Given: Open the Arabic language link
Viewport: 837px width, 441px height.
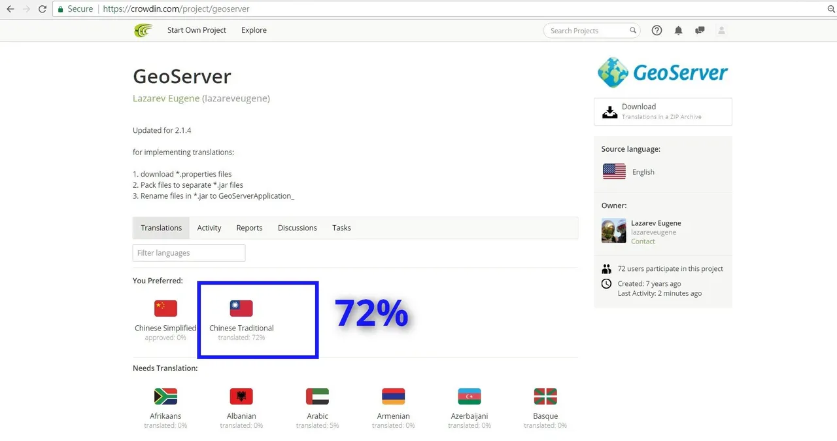Looking at the screenshot, I should [x=317, y=416].
